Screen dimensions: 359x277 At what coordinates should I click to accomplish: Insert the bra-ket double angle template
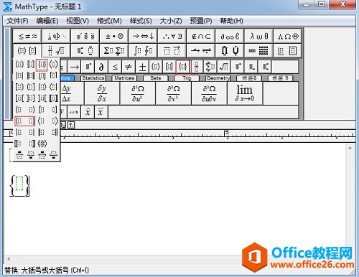coord(42,144)
